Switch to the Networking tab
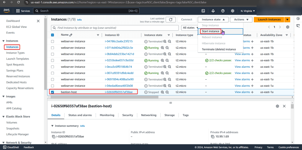This screenshot has width=302, height=150. pyautogui.click(x=148, y=115)
